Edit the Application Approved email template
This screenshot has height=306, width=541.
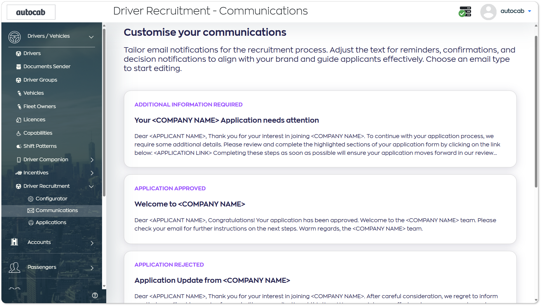[320, 209]
